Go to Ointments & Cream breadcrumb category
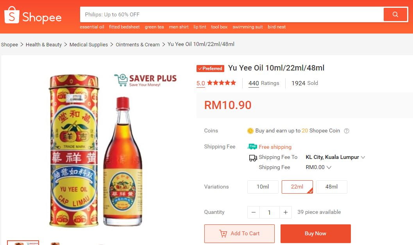This screenshot has height=245, width=413. click(138, 45)
